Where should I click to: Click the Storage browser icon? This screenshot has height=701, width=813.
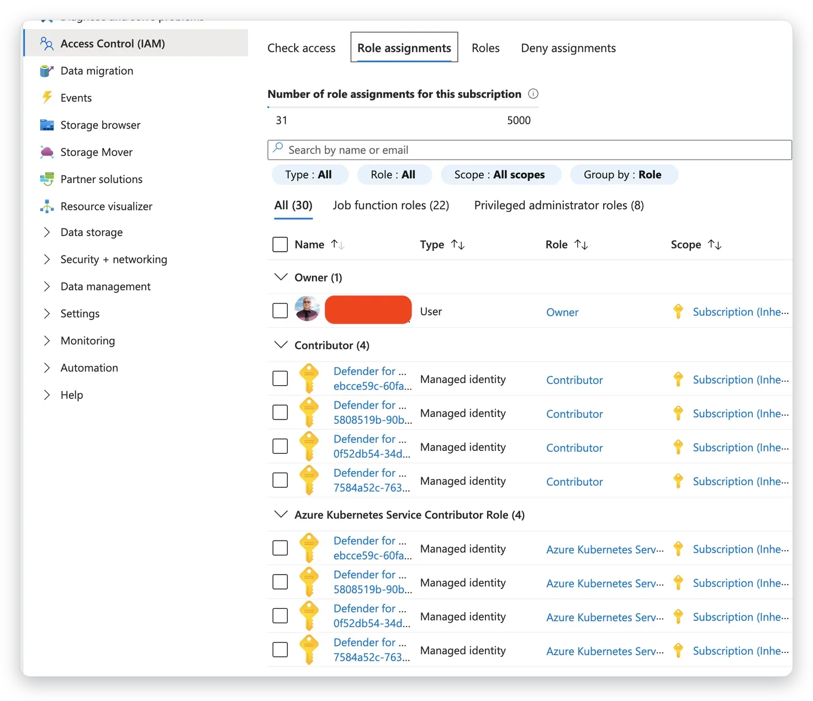click(46, 125)
